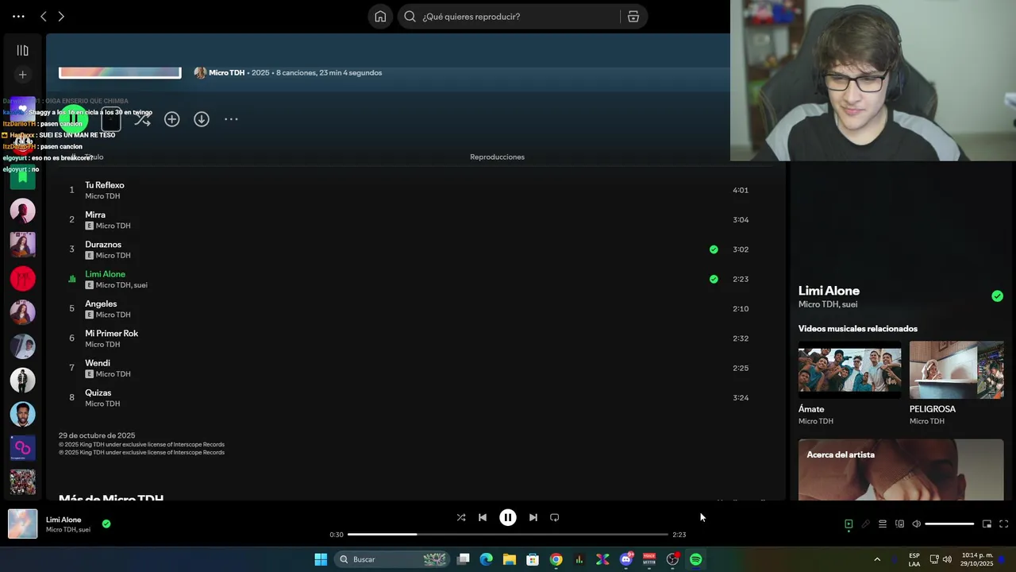The image size is (1016, 572).
Task: Open the browse icon in search bar
Action: pyautogui.click(x=633, y=17)
